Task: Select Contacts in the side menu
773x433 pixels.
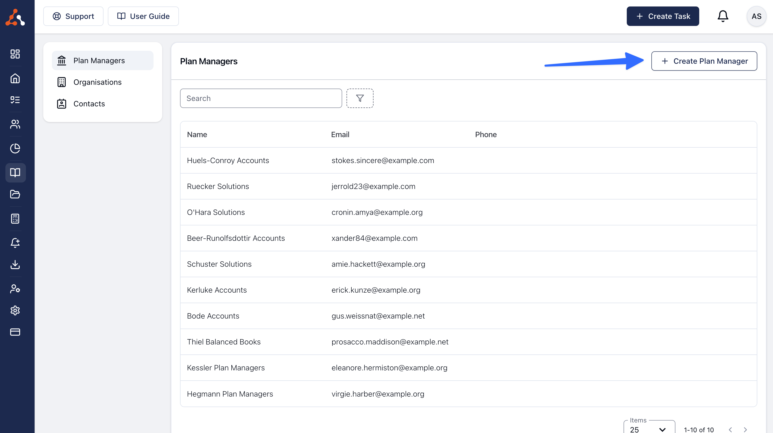Action: [x=89, y=104]
